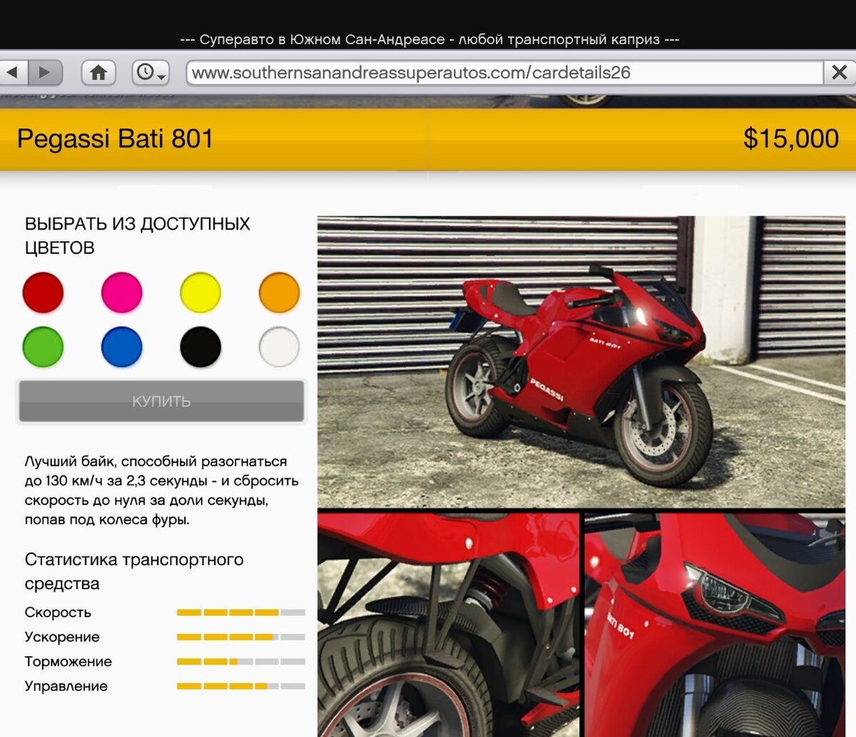
Task: Open the history clock dropdown
Action: [151, 72]
